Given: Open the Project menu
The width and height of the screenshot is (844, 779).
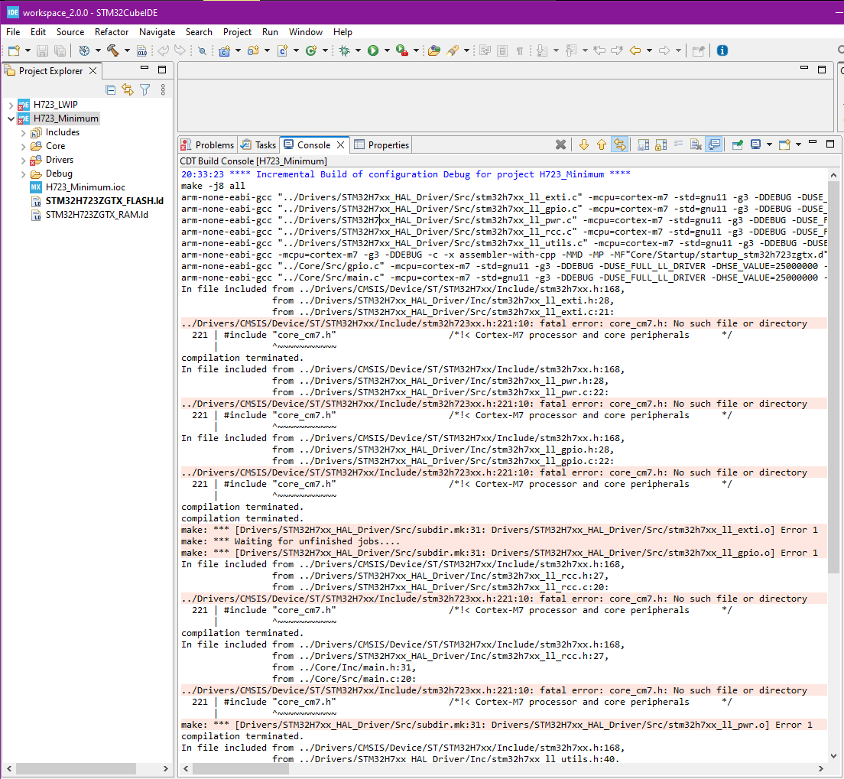Looking at the screenshot, I should click(x=237, y=32).
